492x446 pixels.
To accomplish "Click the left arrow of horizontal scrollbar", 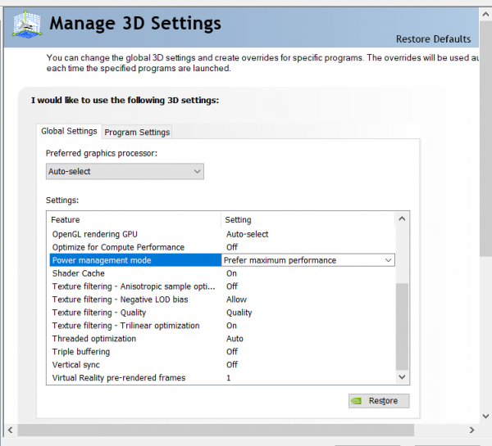I will click(x=9, y=430).
